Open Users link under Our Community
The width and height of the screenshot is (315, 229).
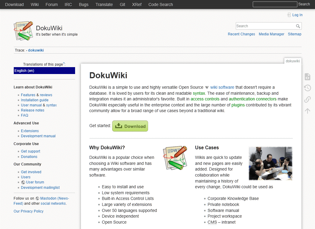(26, 177)
